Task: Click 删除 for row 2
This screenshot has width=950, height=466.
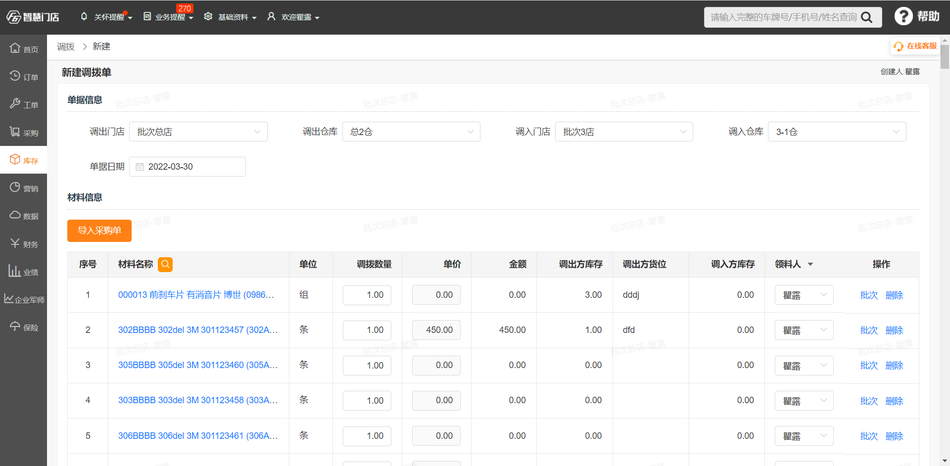Action: click(x=894, y=330)
